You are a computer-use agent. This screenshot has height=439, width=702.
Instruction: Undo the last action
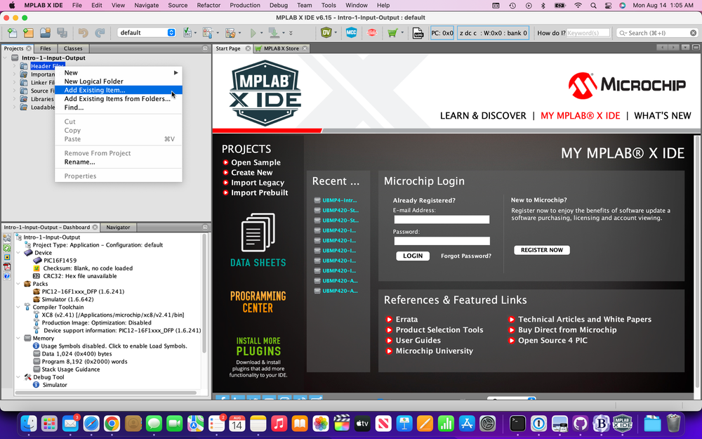(x=83, y=32)
